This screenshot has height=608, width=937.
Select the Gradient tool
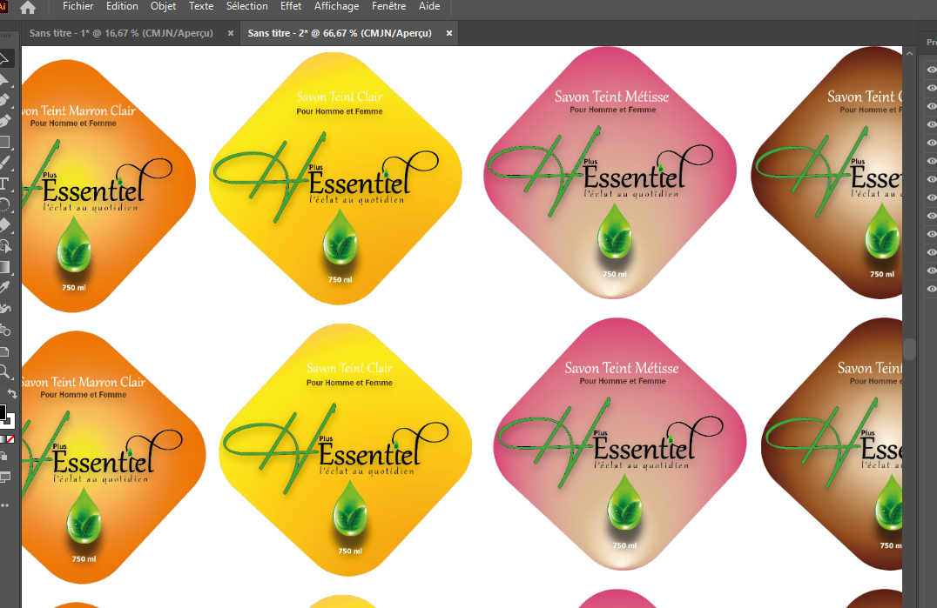(x=4, y=267)
